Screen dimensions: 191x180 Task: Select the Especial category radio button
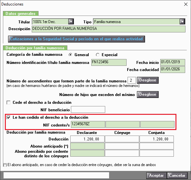coord(97,55)
